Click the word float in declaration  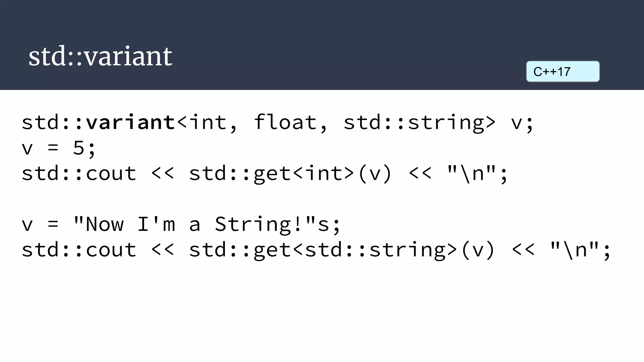point(286,122)
